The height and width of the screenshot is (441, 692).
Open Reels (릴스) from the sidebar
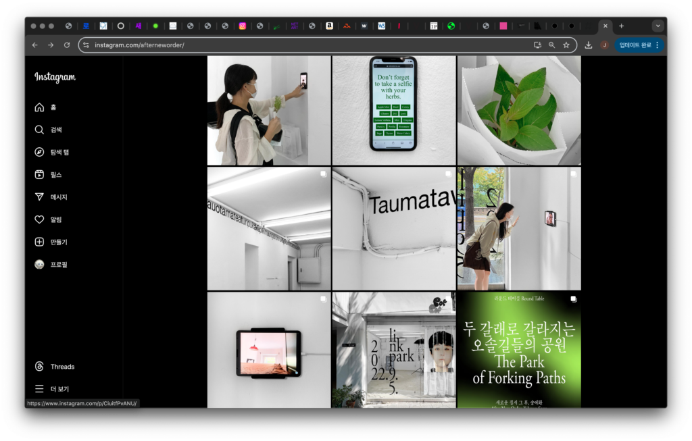coord(39,174)
